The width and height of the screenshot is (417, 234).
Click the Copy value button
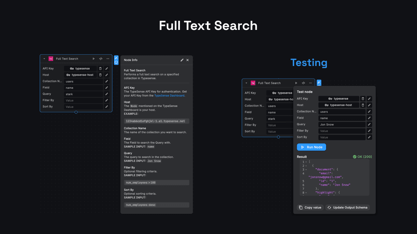(x=310, y=207)
